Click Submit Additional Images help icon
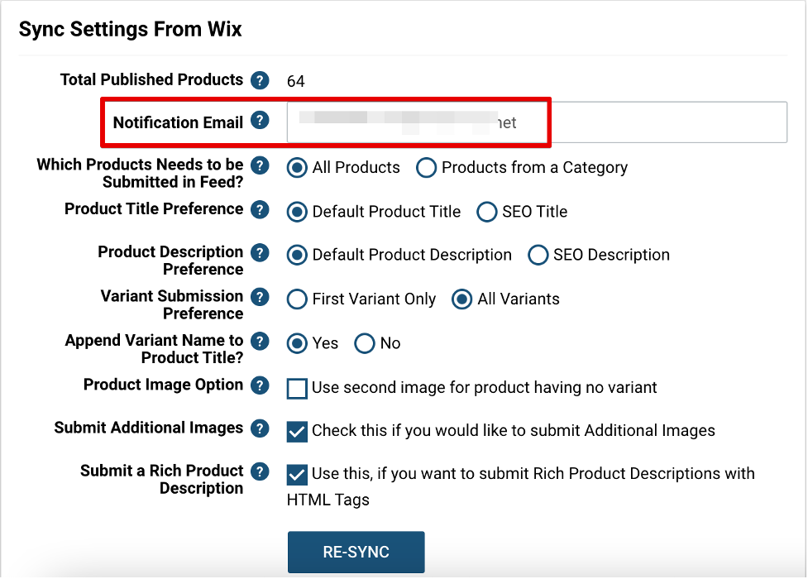This screenshot has width=808, height=579. pos(260,428)
